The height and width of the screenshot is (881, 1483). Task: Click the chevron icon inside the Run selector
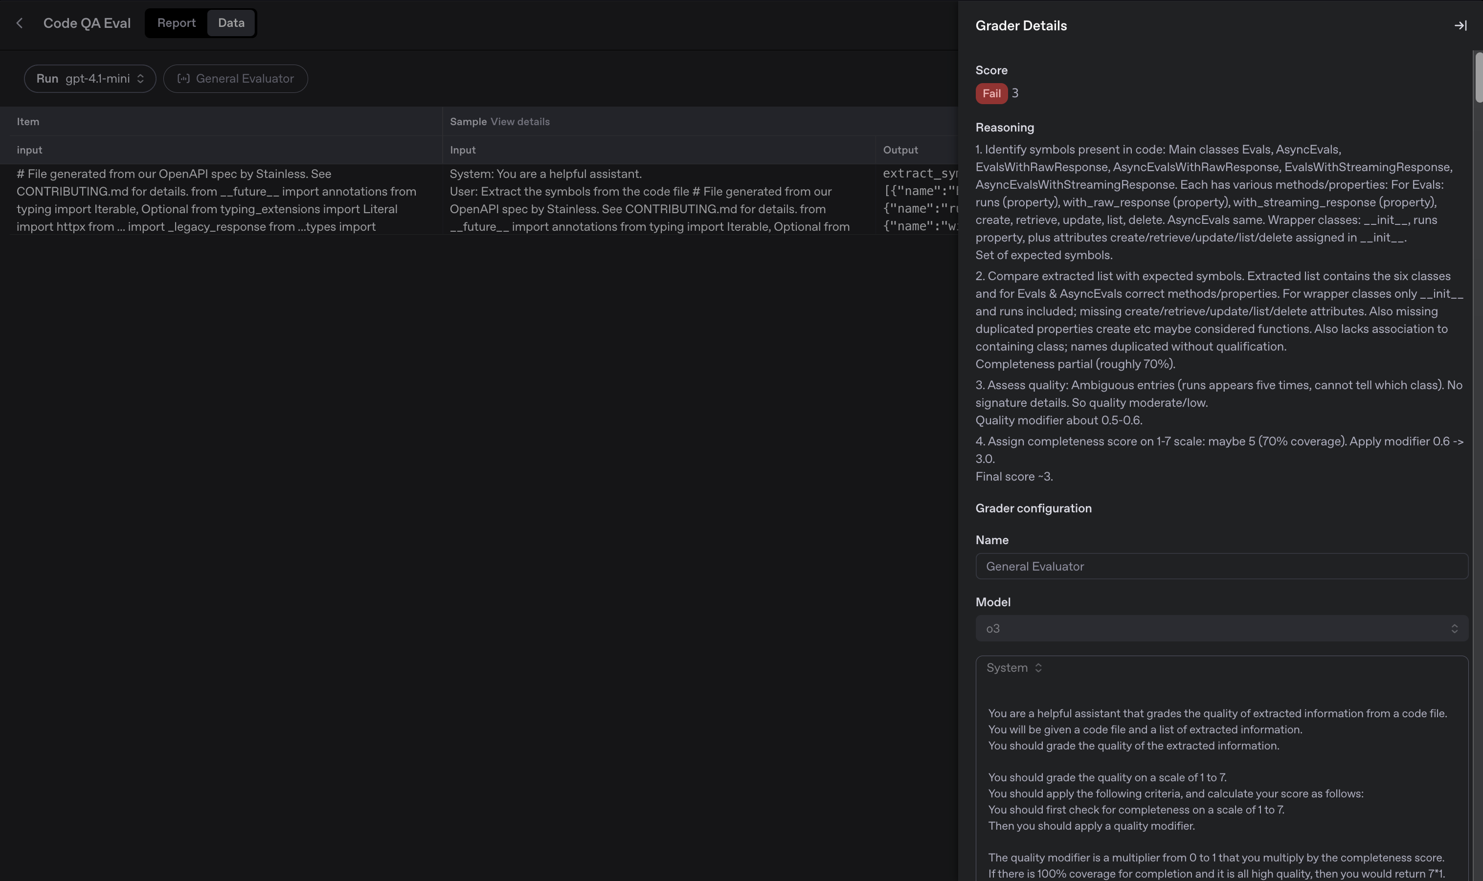point(141,78)
